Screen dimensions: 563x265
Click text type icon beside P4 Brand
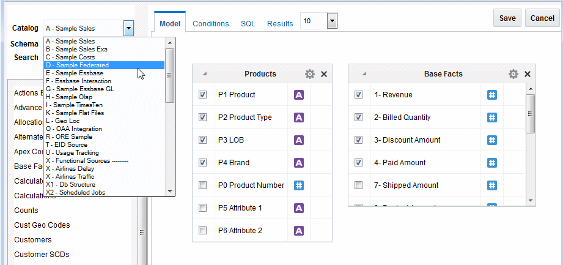[299, 163]
